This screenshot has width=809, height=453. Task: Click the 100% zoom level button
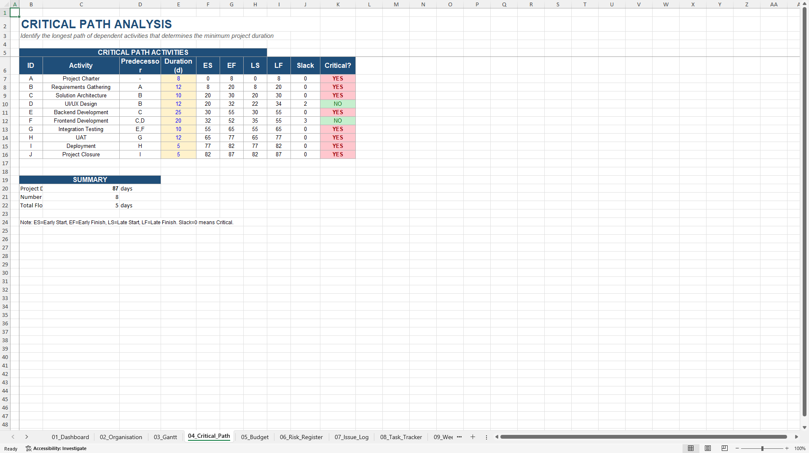(800, 448)
